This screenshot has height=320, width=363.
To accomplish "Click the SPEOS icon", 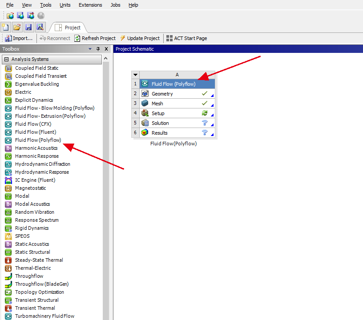I will [x=8, y=236].
